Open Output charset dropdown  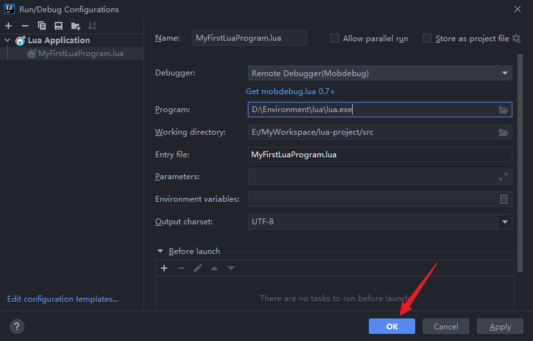505,222
